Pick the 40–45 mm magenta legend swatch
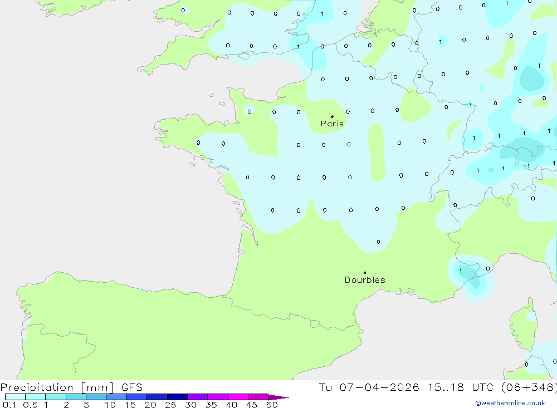This screenshot has width=557, height=408. tap(238, 397)
